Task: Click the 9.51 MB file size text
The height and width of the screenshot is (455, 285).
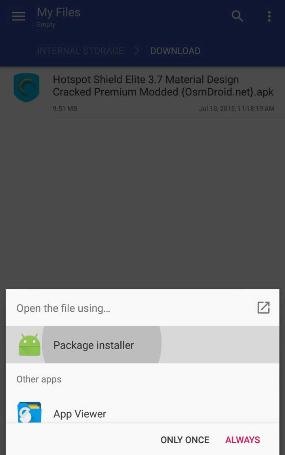Action: pyautogui.click(x=65, y=109)
